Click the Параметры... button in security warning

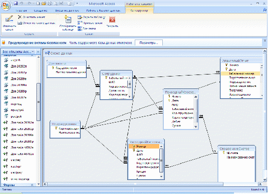pyautogui.click(x=149, y=43)
